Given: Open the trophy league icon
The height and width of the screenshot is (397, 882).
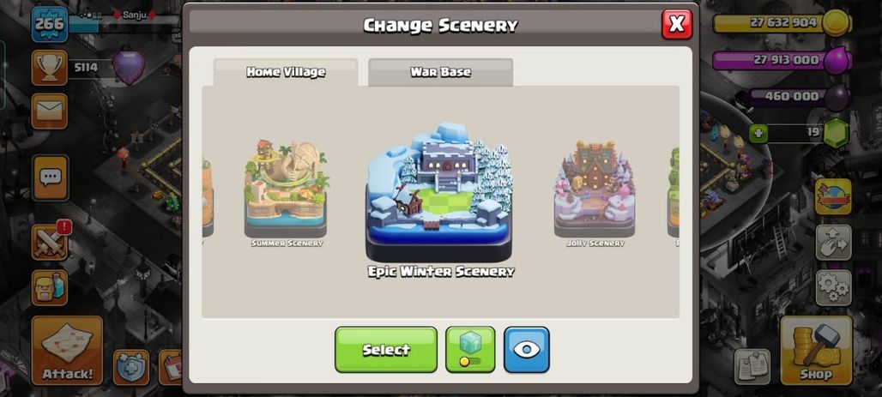Looking at the screenshot, I should pyautogui.click(x=49, y=68).
